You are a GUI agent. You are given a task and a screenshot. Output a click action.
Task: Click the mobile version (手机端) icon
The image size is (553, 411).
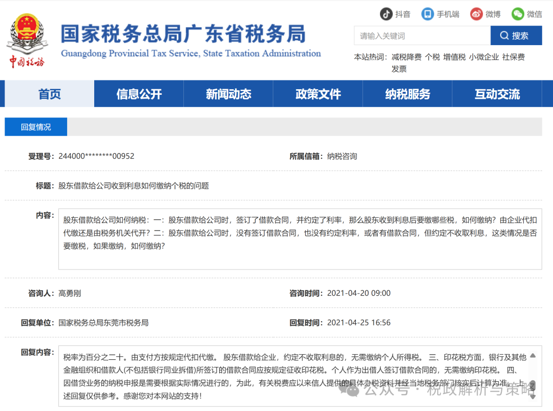427,14
